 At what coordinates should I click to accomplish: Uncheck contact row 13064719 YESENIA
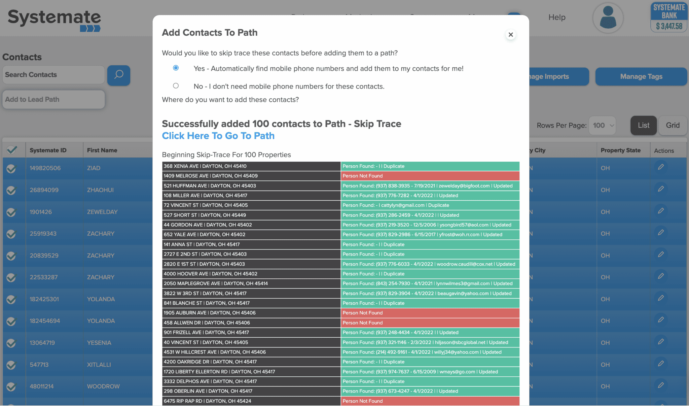[11, 343]
